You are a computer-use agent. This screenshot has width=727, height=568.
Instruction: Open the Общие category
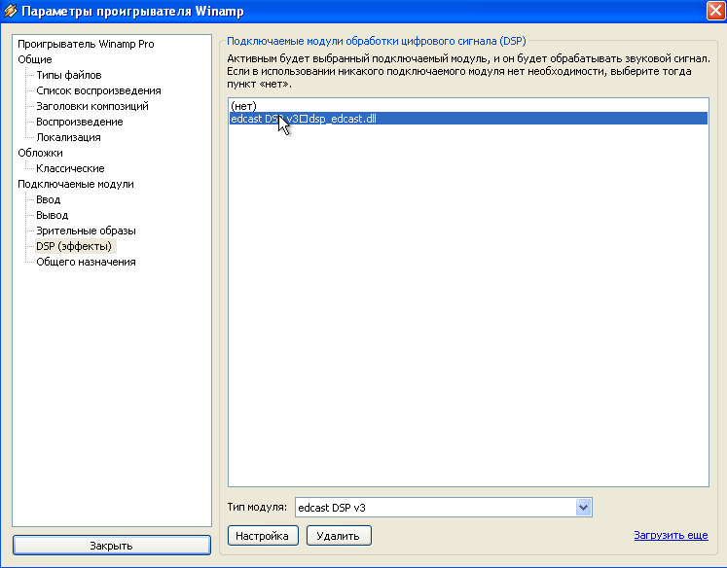pyautogui.click(x=35, y=59)
